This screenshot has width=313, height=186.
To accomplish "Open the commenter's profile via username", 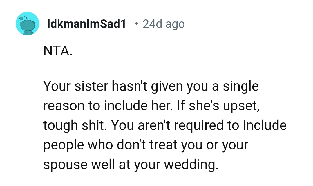I will pyautogui.click(x=86, y=24).
